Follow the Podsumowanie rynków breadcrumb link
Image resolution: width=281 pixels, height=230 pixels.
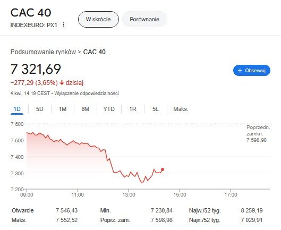coord(43,52)
